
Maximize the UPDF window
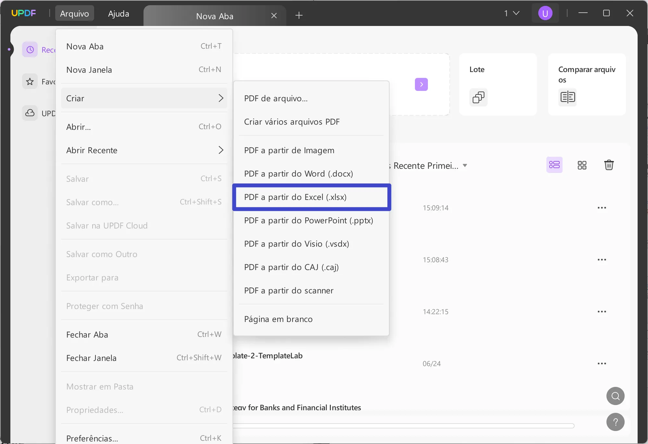[x=606, y=13]
